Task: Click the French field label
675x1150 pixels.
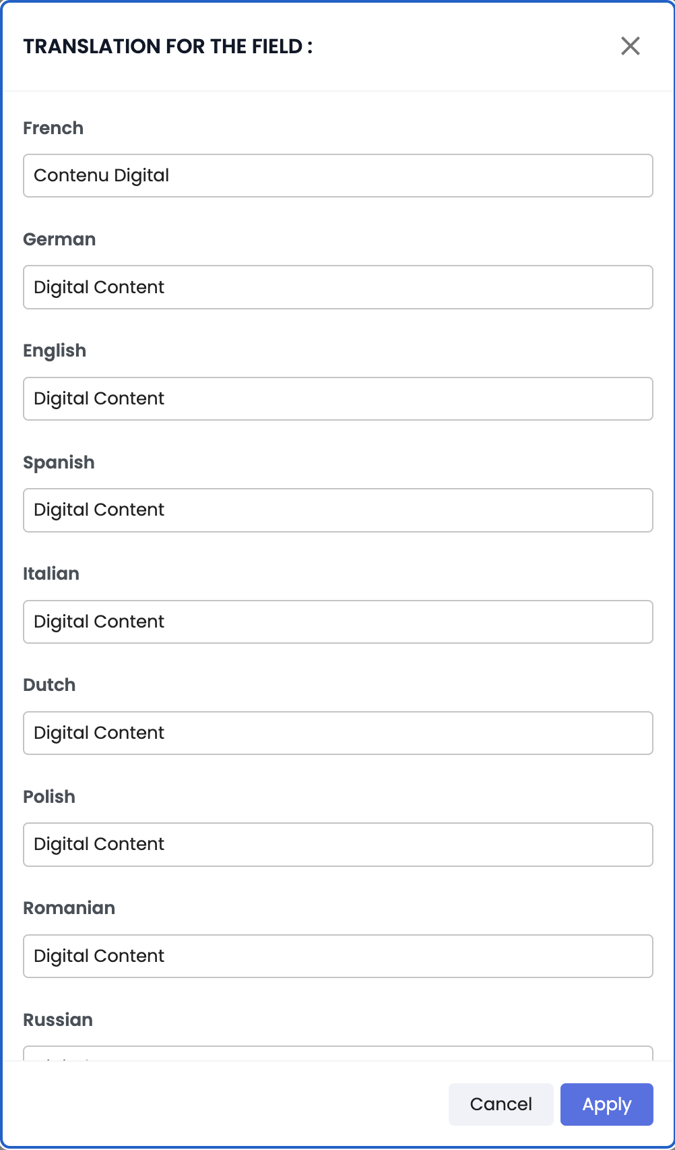Action: click(x=53, y=128)
